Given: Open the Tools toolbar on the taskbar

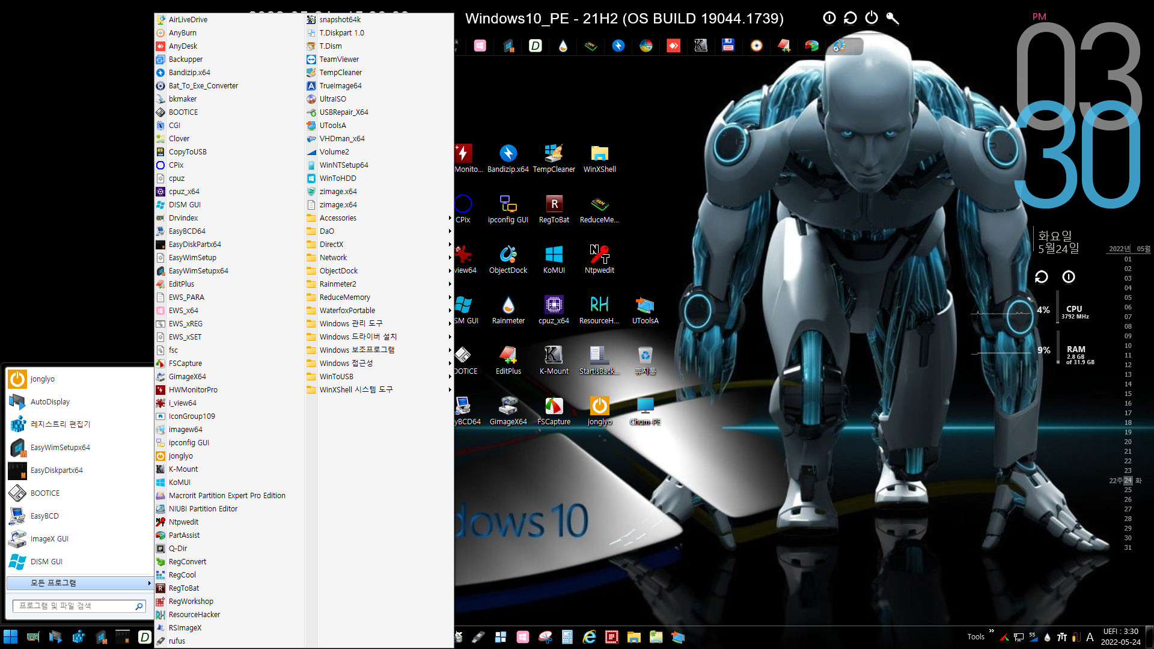Looking at the screenshot, I should click(x=975, y=637).
